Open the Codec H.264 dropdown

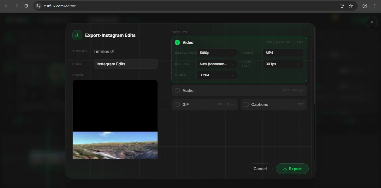pyautogui.click(x=217, y=75)
